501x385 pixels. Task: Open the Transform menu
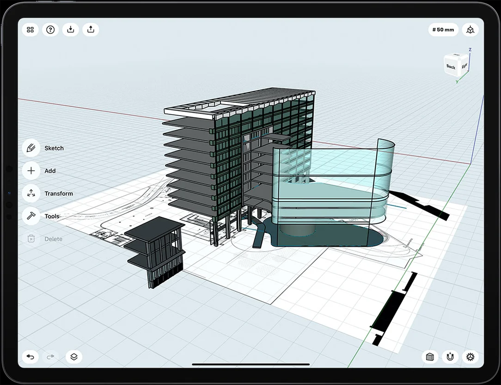[31, 193]
